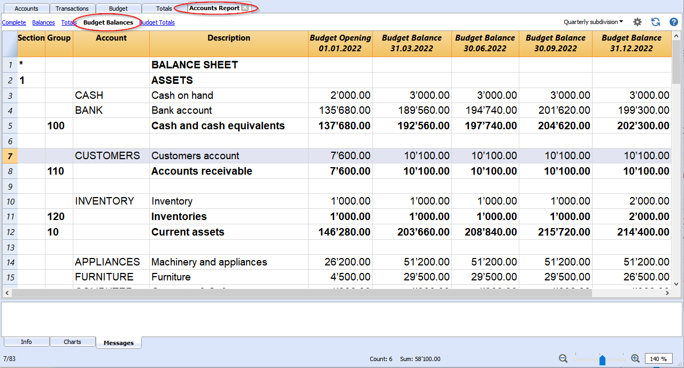Select the Messages panel tab
Viewport: 684px width, 368px height.
[x=119, y=342]
